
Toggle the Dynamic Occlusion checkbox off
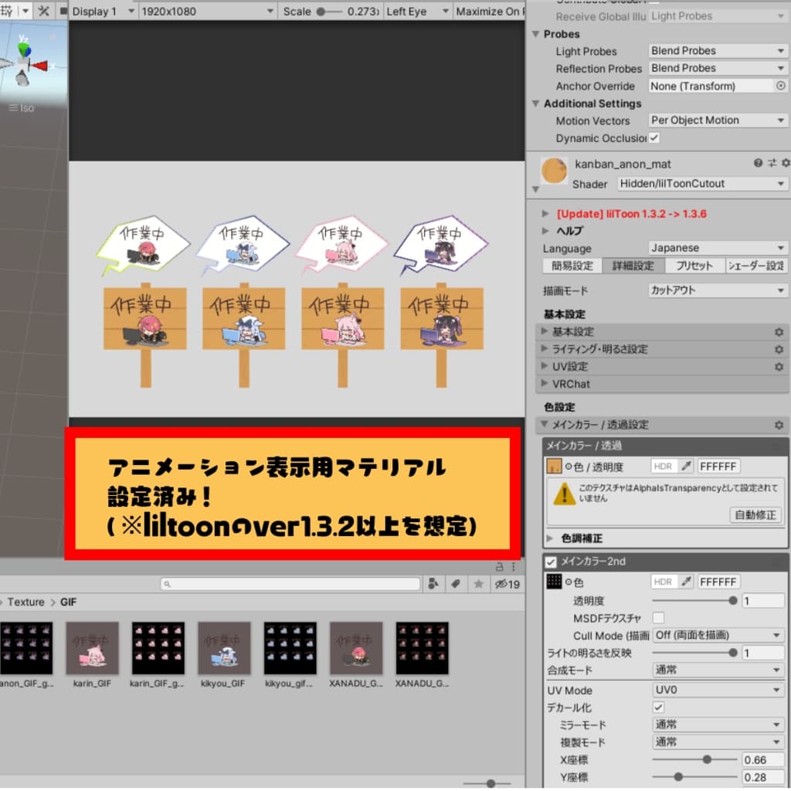[x=656, y=137]
